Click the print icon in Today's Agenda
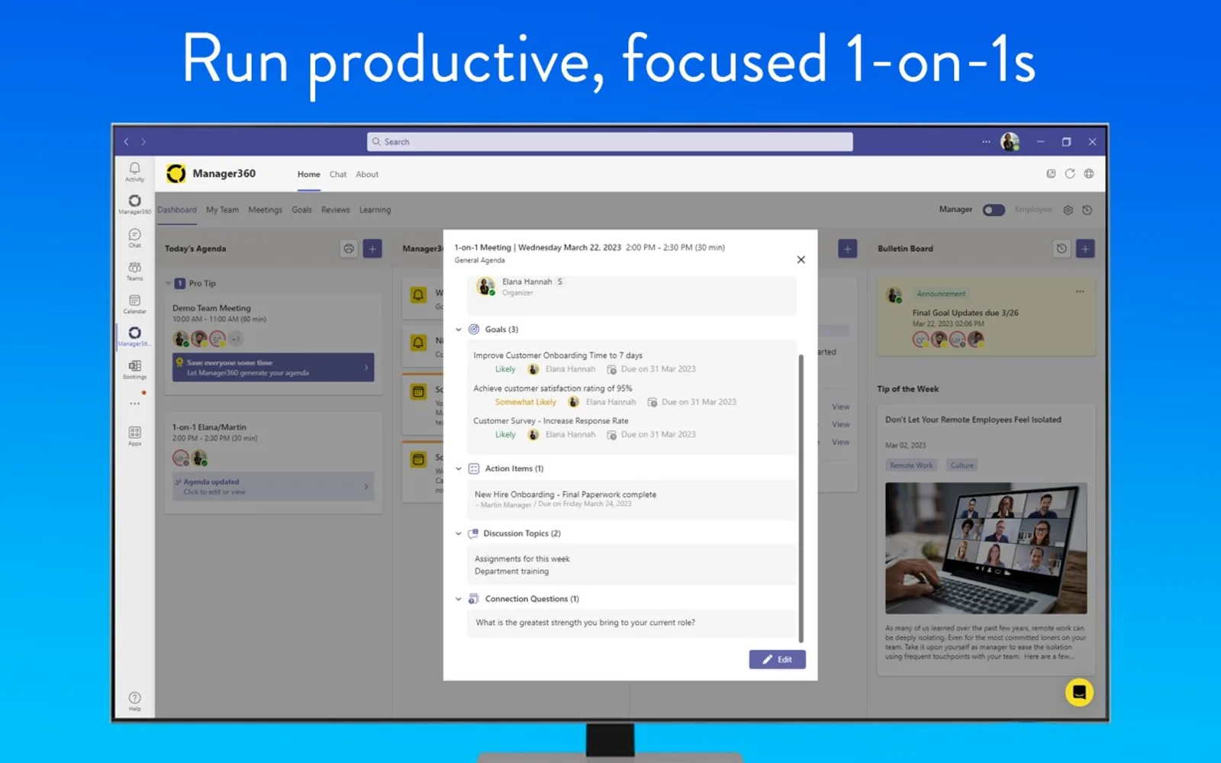 (349, 249)
